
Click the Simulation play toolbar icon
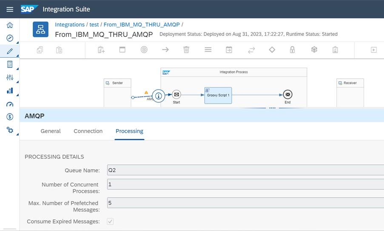(374, 50)
